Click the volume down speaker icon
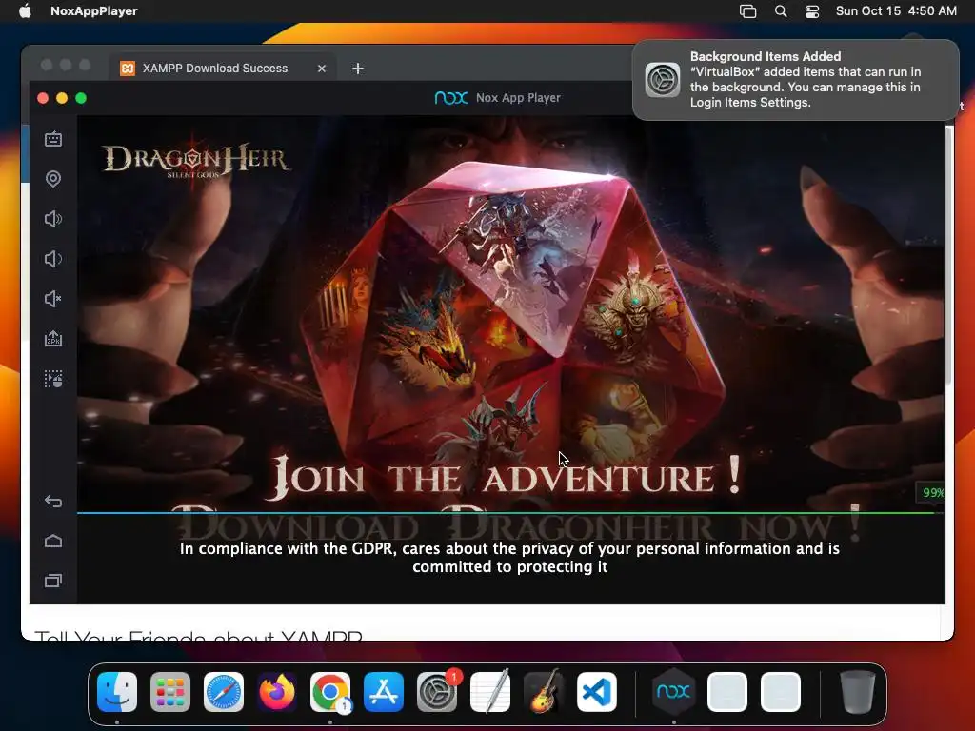 tap(53, 259)
